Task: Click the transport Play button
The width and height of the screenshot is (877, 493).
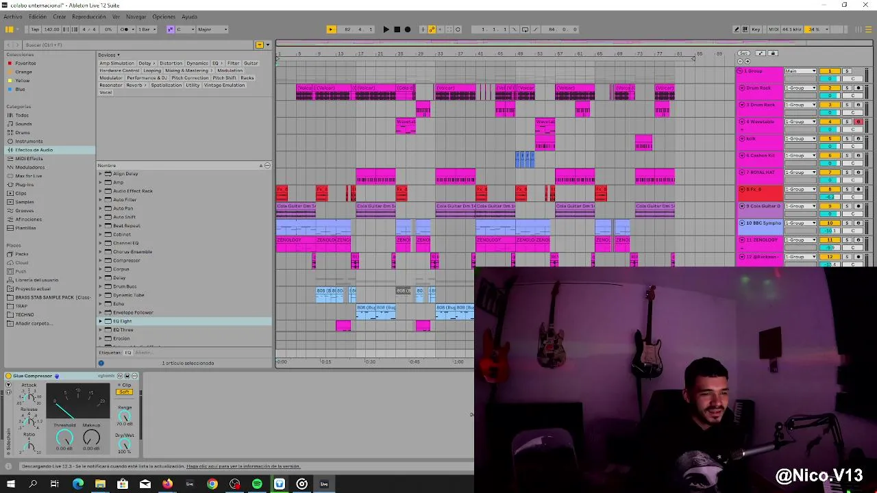Action: click(386, 29)
